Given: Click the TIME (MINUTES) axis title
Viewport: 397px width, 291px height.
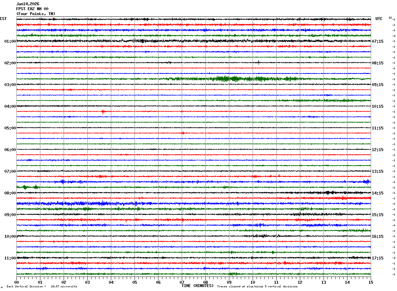Looking at the screenshot, I should click(x=198, y=286).
